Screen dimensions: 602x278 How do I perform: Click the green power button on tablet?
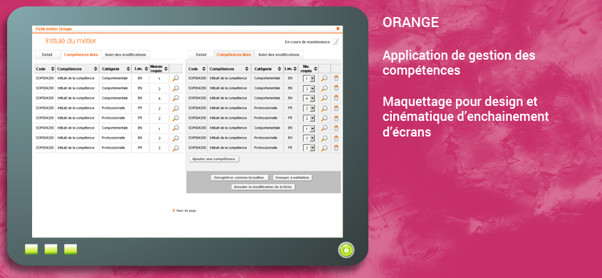[x=346, y=250]
